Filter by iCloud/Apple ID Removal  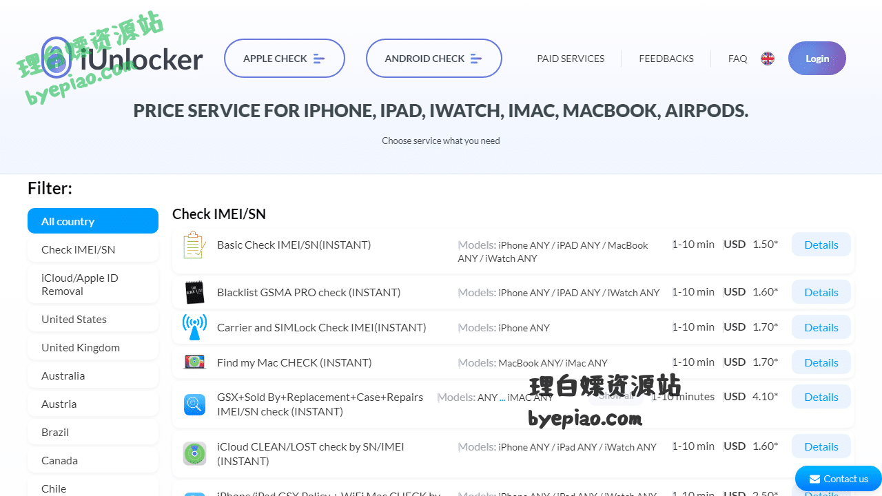pos(93,285)
